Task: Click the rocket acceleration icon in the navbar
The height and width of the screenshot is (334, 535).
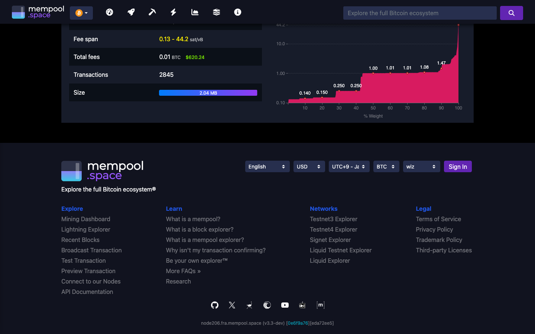Action: (x=131, y=12)
